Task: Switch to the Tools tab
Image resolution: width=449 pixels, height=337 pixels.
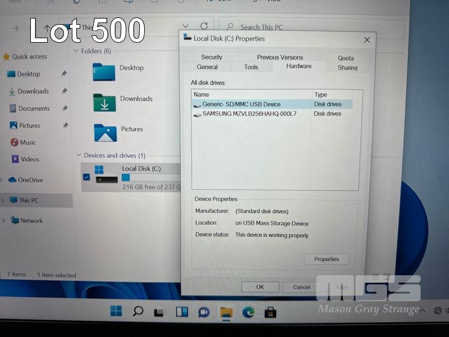Action: [251, 67]
